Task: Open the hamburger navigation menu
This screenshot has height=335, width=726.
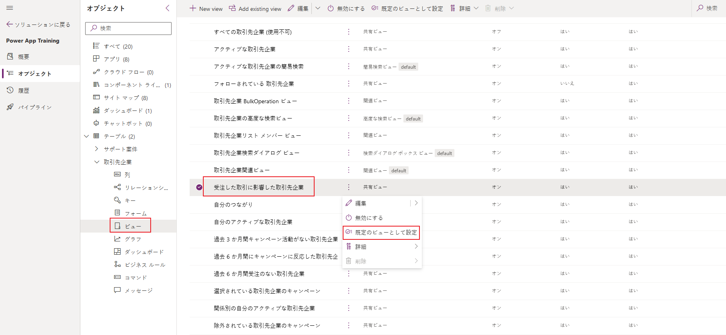Action: click(10, 8)
